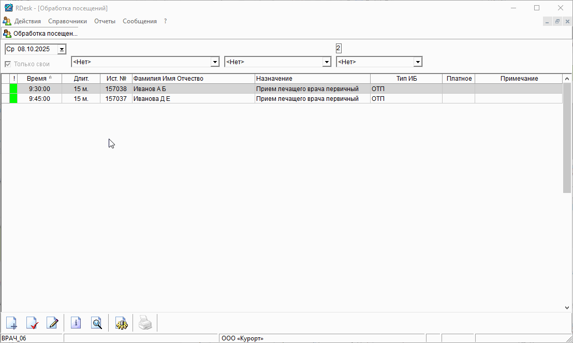Viewport: 573px width, 343px height.
Task: Select the row for Иванова Д Е
Action: pyautogui.click(x=193, y=99)
